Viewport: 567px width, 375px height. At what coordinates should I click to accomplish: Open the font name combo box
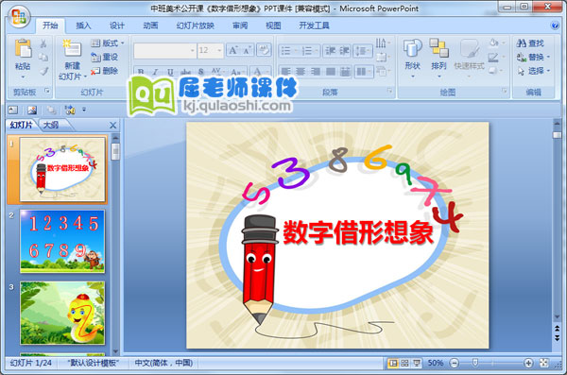click(164, 51)
